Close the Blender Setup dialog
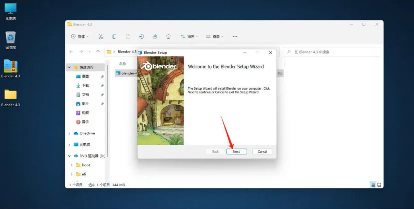 click(x=270, y=52)
